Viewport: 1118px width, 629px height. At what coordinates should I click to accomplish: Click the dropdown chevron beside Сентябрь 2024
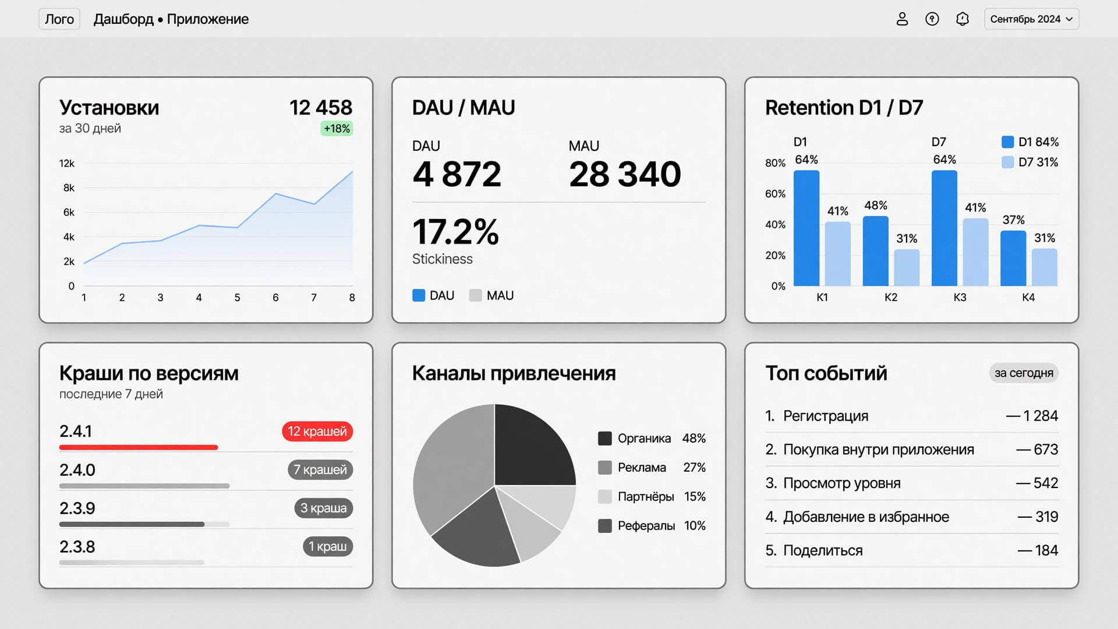[x=1069, y=19]
